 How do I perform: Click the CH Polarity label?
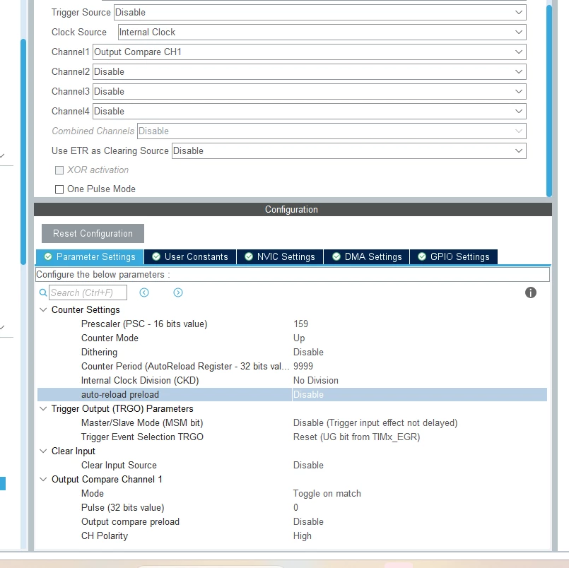[x=105, y=536]
